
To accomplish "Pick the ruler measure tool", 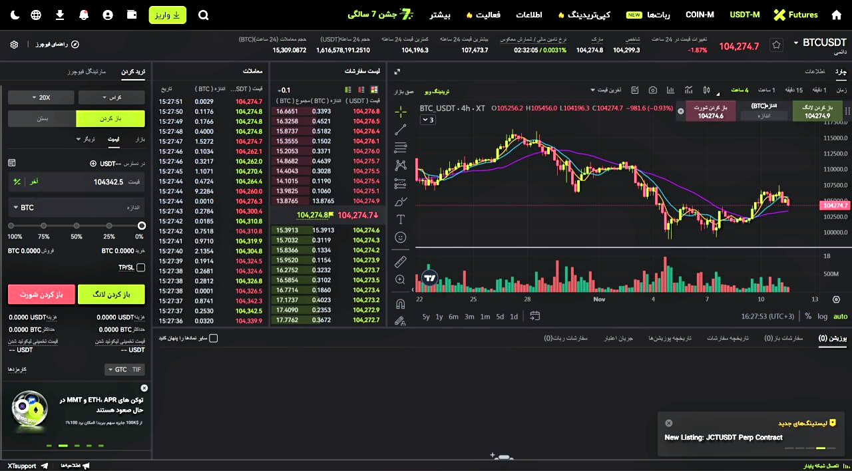I will [400, 261].
